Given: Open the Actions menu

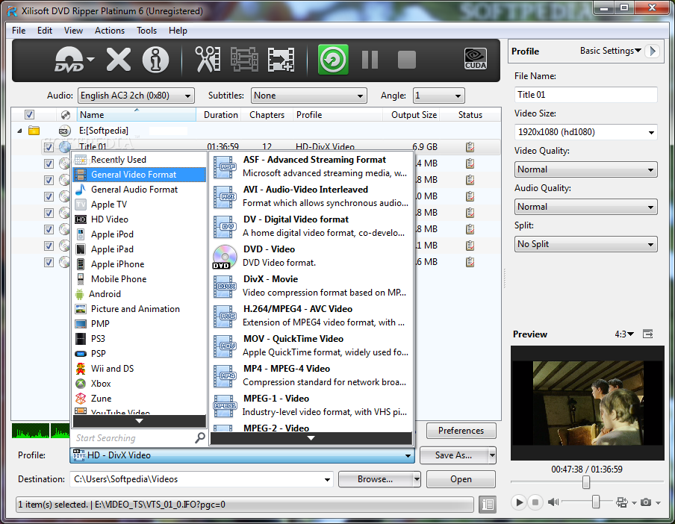Looking at the screenshot, I should [x=110, y=31].
